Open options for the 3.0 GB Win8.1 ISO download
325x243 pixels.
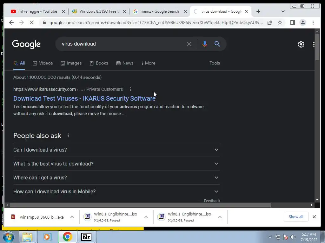pyautogui.click(x=220, y=217)
